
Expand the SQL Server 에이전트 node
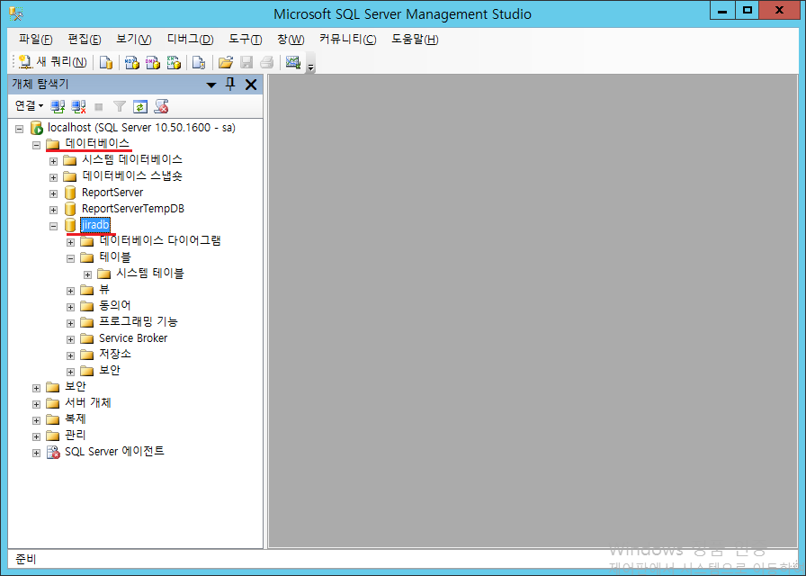[x=37, y=452]
